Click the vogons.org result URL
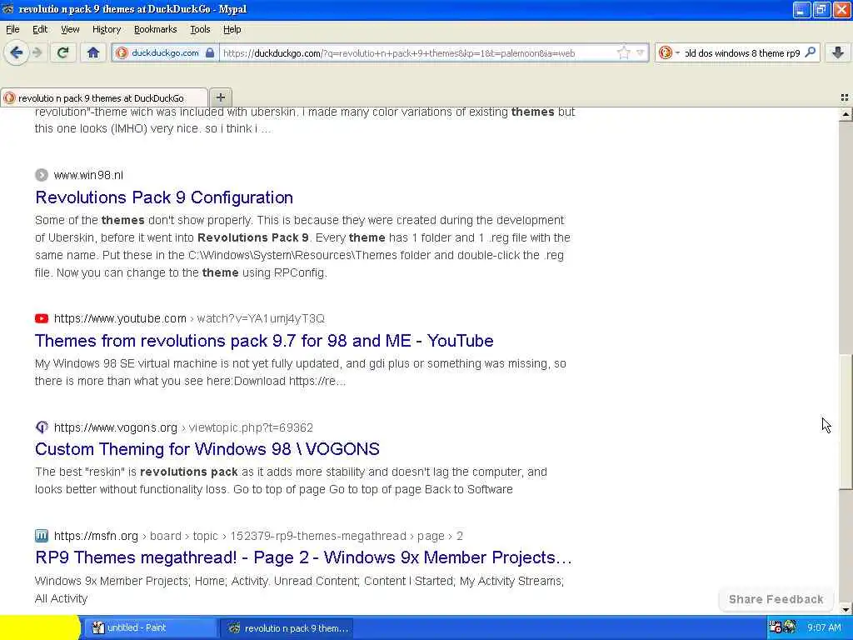Screen dimensions: 853x640 [183, 427]
